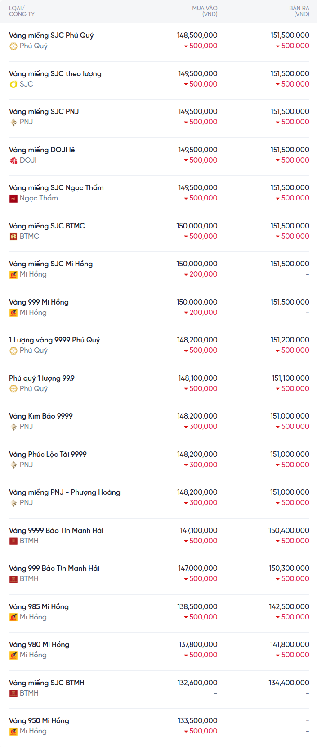Click Phú quý 1 lượng 99.9 title

[x=42, y=378]
